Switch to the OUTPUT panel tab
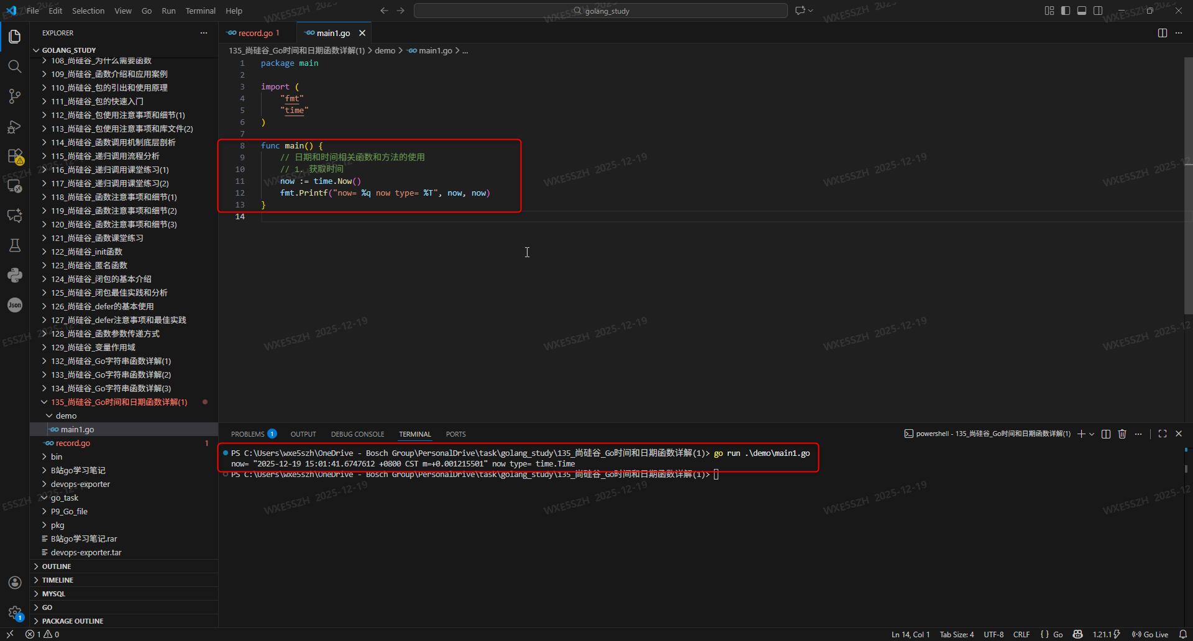This screenshot has width=1193, height=641. click(303, 434)
